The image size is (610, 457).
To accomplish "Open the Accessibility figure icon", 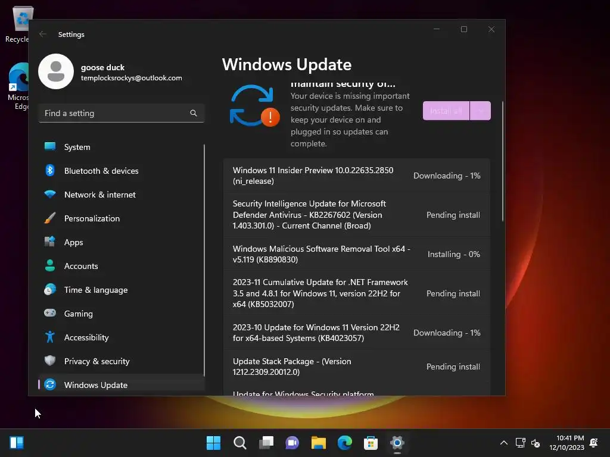I will click(x=50, y=337).
